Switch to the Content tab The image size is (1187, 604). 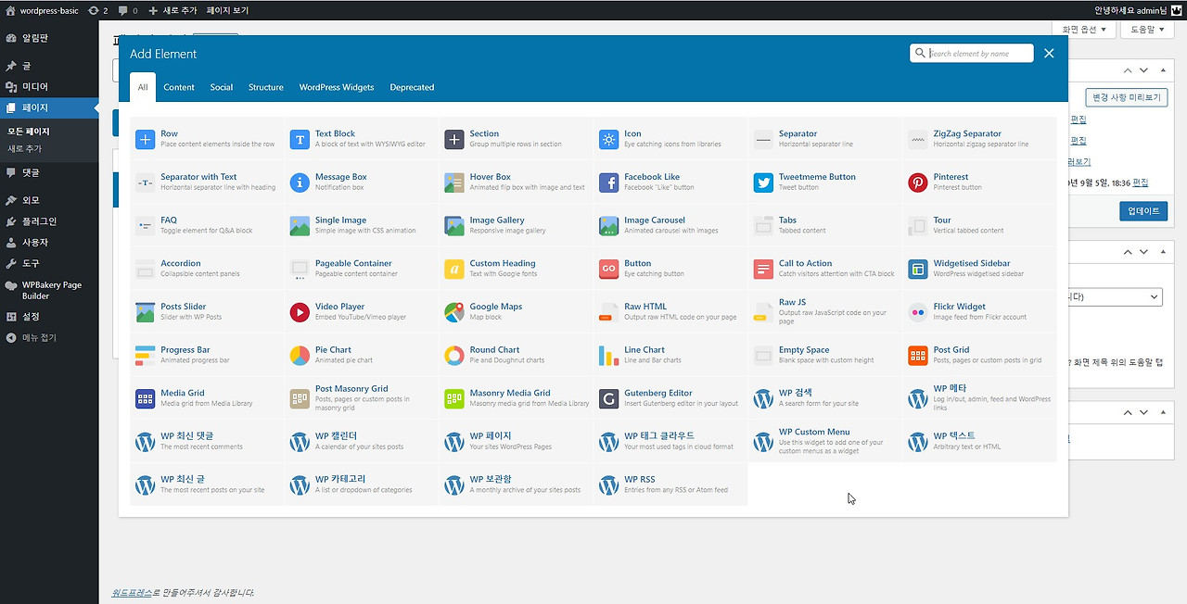[x=179, y=87]
